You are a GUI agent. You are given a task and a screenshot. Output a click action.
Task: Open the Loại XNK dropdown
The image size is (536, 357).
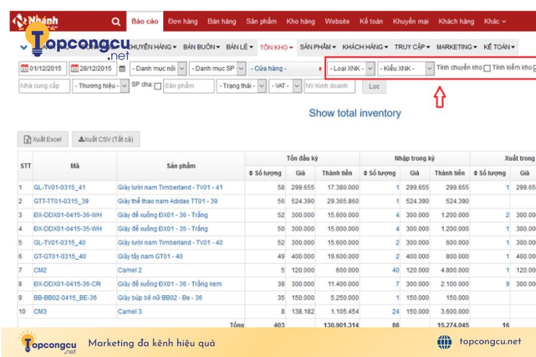[x=351, y=68]
